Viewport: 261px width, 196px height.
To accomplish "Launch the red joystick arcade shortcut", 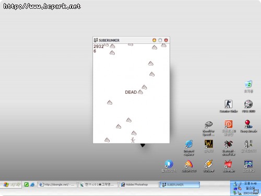I will click(x=248, y=126).
